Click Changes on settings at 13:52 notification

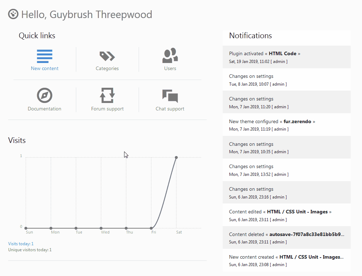(286, 170)
